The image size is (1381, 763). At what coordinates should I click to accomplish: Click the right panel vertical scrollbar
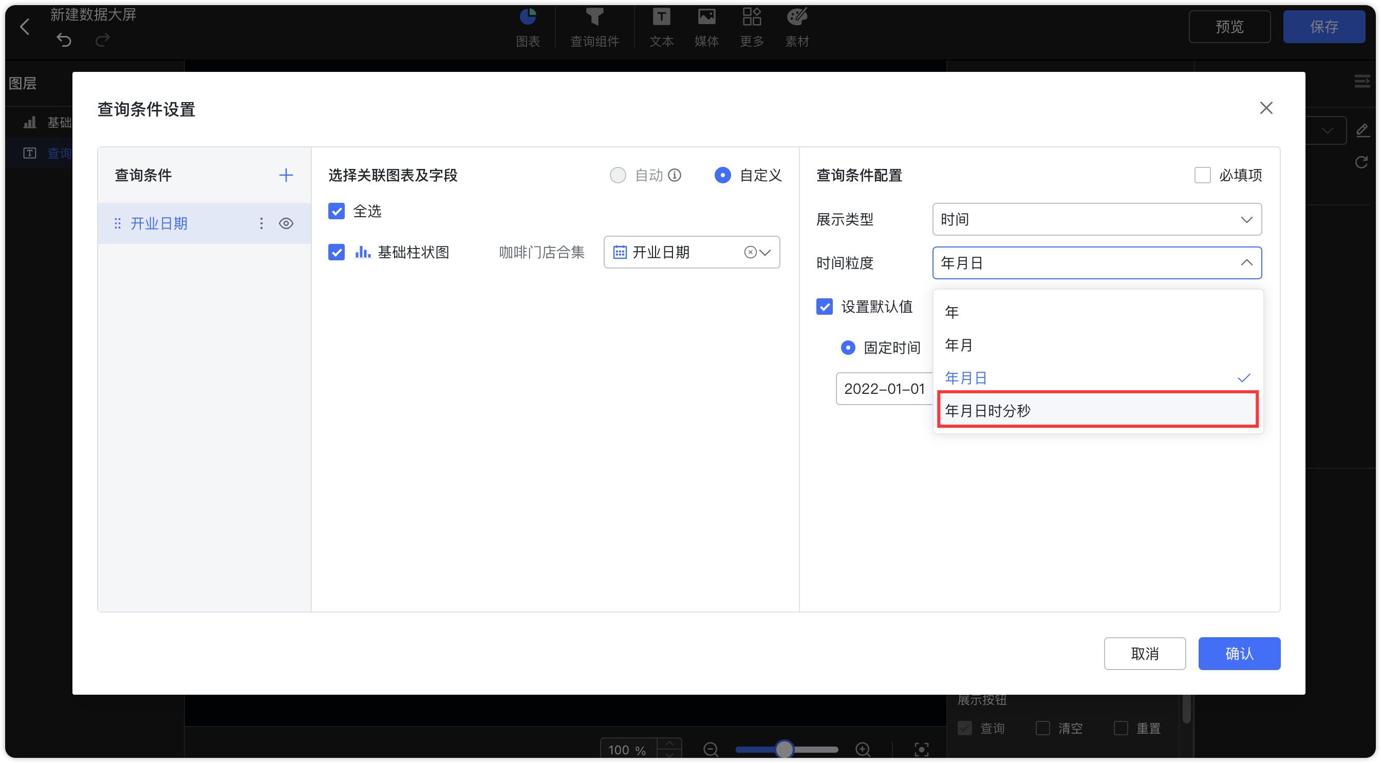pyautogui.click(x=1186, y=709)
